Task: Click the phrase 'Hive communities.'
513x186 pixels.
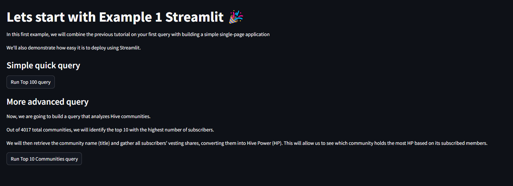Action: coord(131,116)
